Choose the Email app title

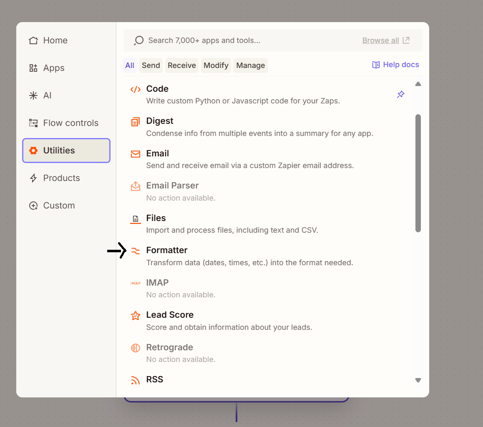(x=158, y=153)
